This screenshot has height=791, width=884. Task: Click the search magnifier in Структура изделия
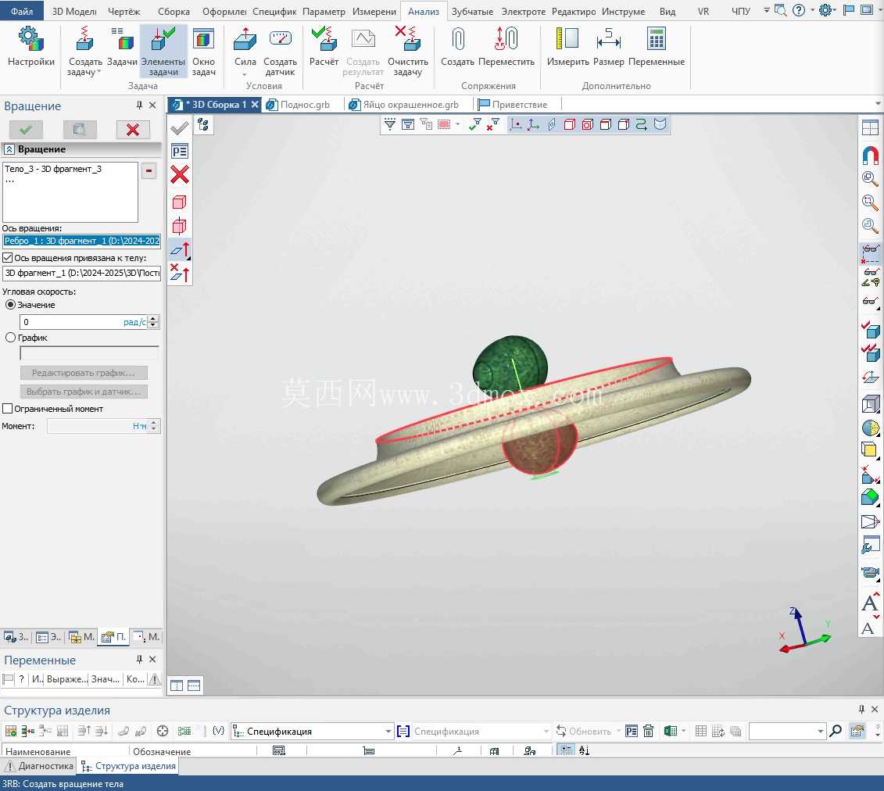[x=836, y=731]
